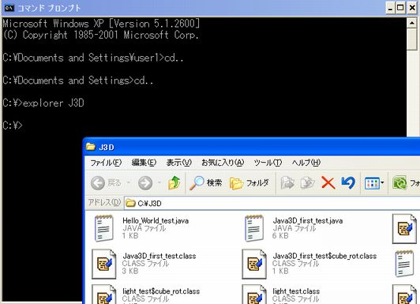Click the Copy To toolbar icon
Screen dimensions: 420x304
pos(308,183)
